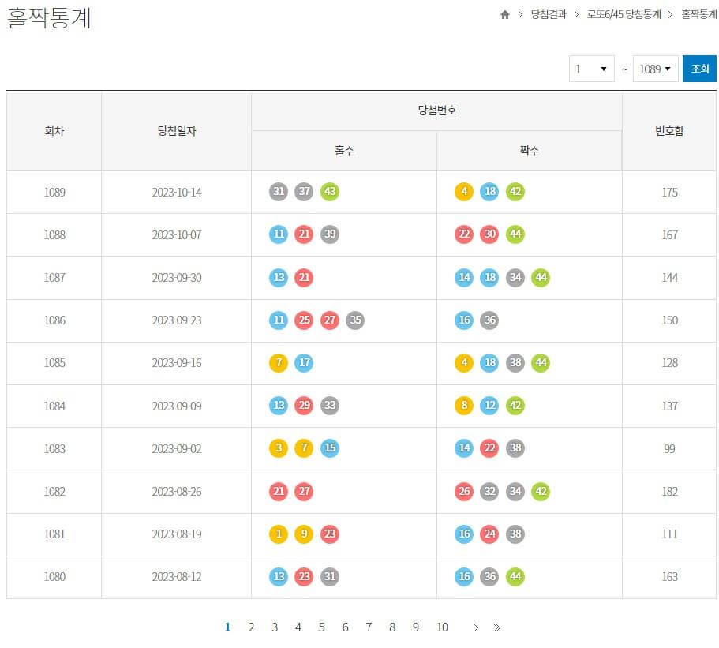Click the 회차 column header
This screenshot has height=648, width=719.
pos(54,131)
